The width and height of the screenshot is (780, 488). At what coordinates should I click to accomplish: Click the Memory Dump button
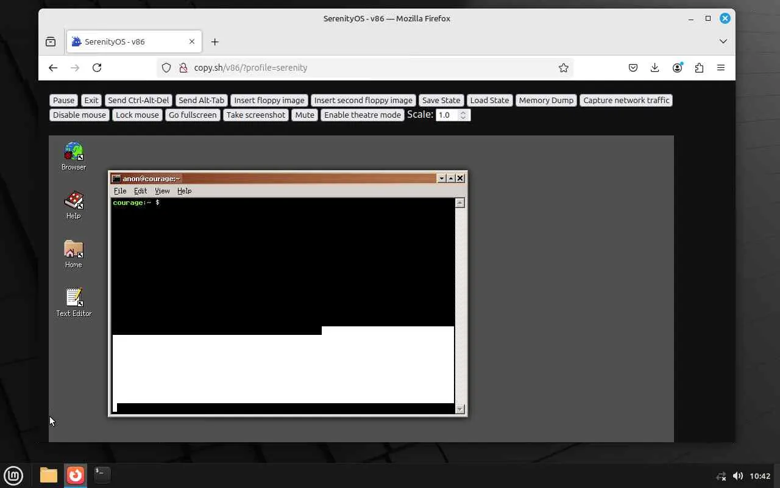pyautogui.click(x=546, y=100)
